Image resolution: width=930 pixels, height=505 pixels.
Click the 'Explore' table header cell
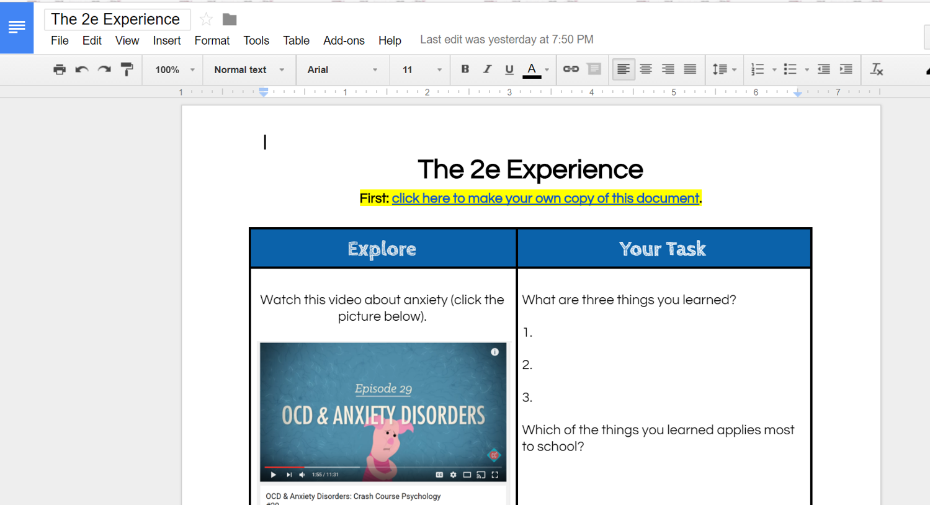pyautogui.click(x=383, y=249)
